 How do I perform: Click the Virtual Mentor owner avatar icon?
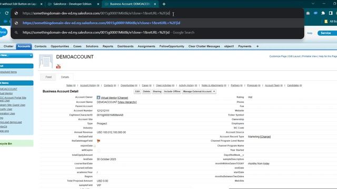[x=98, y=98]
